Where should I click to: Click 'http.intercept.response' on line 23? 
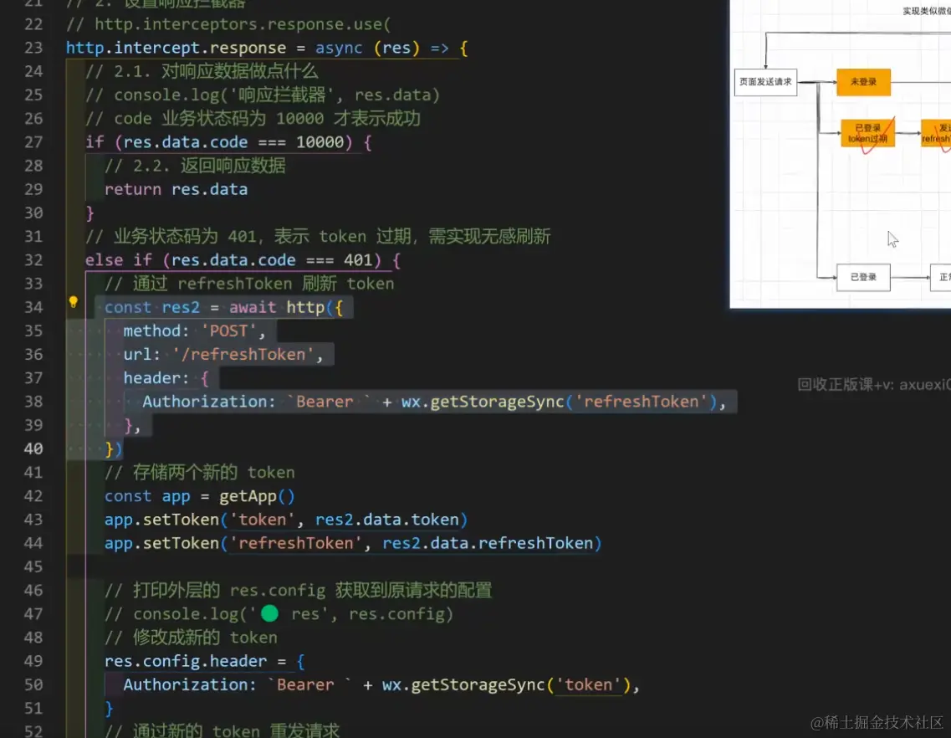176,48
